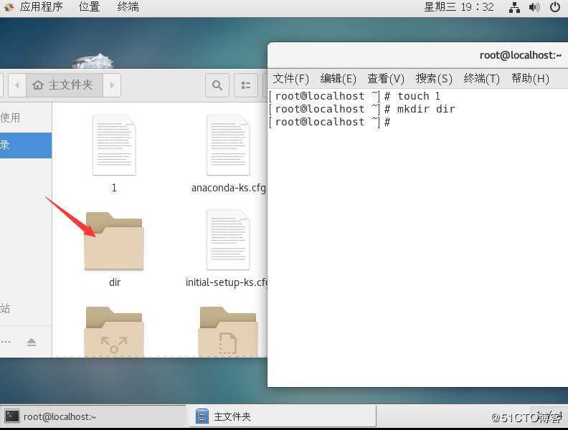Select the templates folder icon
This screenshot has width=568, height=430.
pos(228,331)
